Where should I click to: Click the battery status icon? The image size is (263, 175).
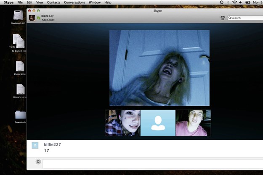click(248, 3)
